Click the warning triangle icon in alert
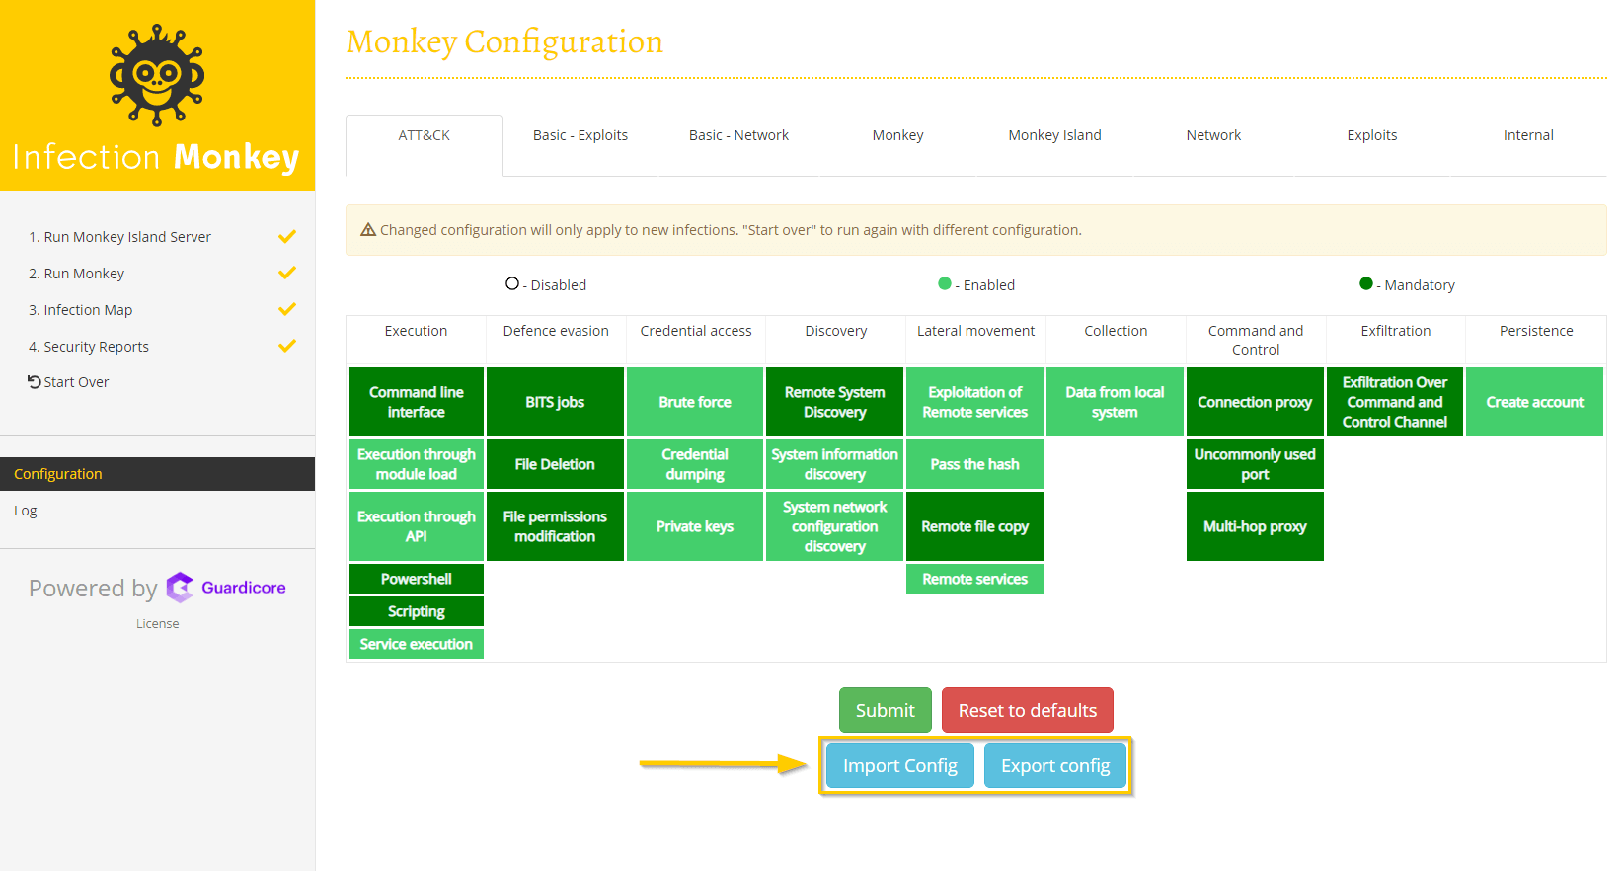This screenshot has height=871, width=1624. [x=368, y=230]
